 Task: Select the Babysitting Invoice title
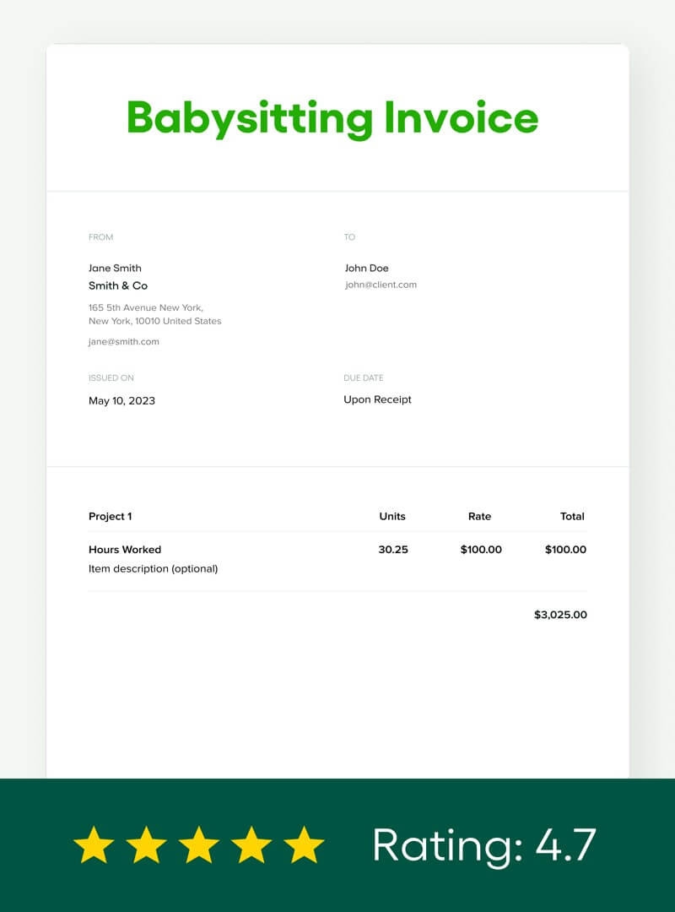click(332, 117)
